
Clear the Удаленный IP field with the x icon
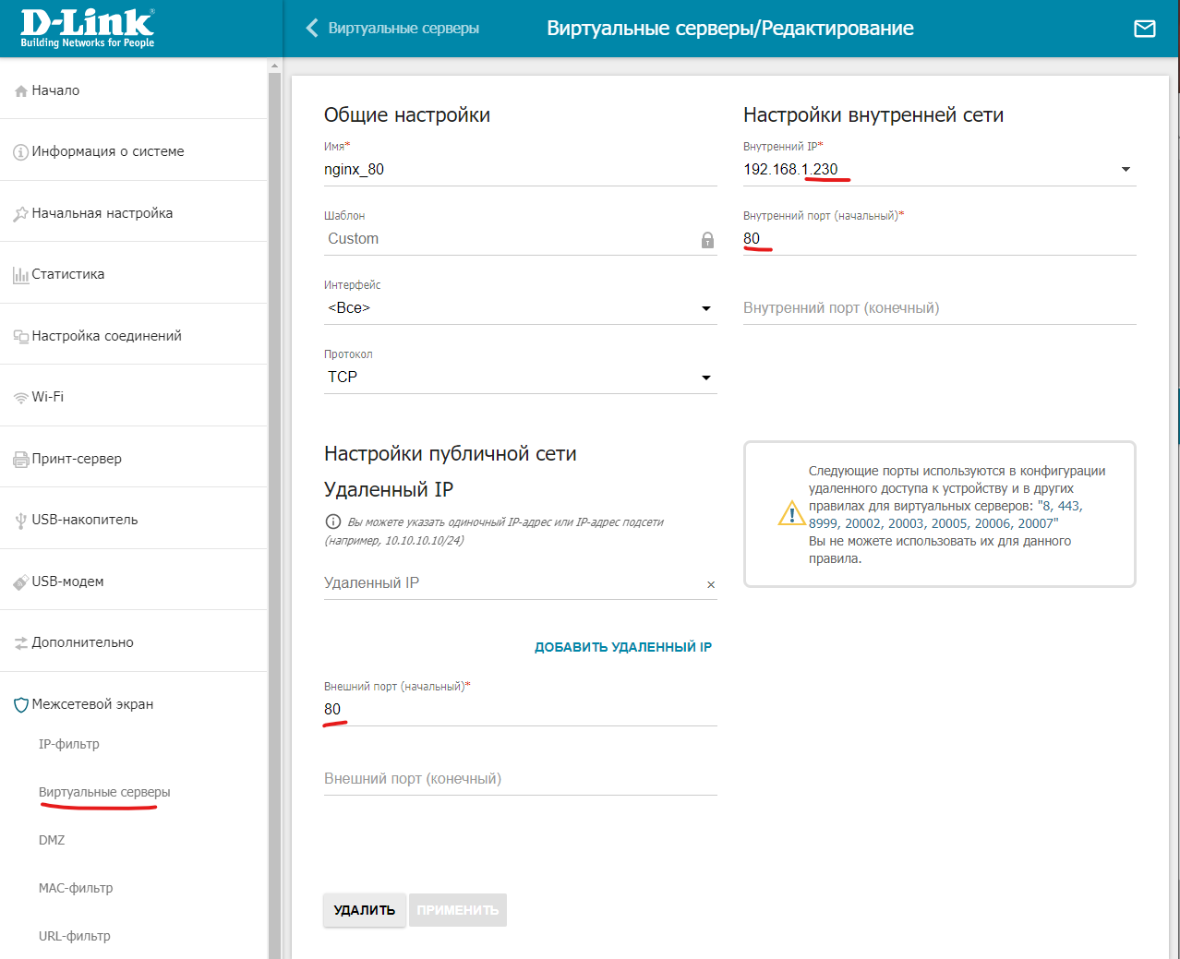[711, 584]
